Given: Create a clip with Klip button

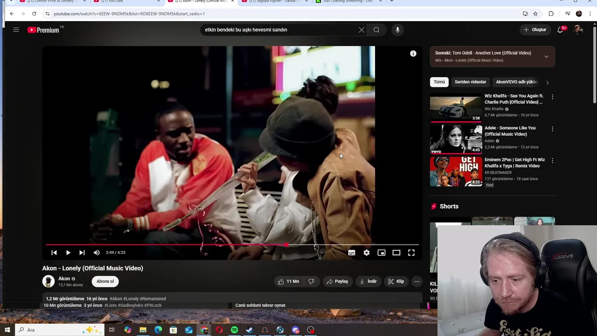Looking at the screenshot, I should click(396, 281).
